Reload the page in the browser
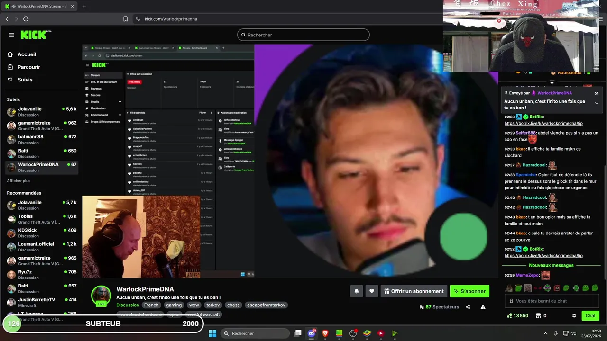Viewport: 607px width, 341px height. coord(26,19)
